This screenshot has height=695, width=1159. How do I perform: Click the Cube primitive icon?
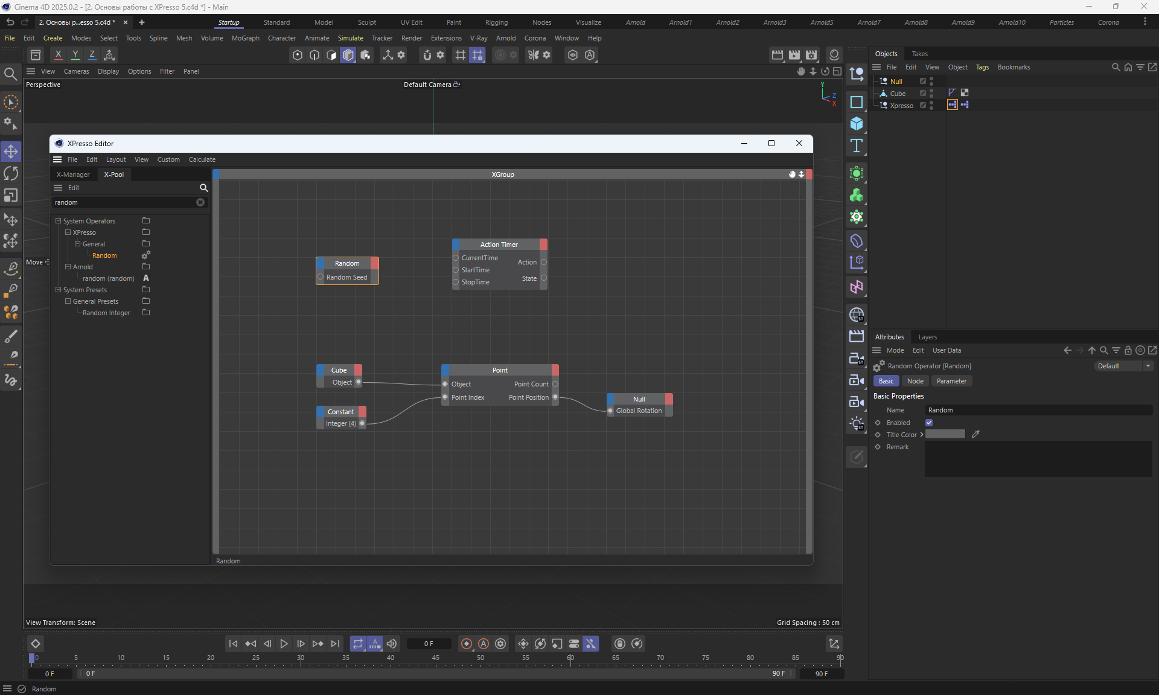click(856, 124)
